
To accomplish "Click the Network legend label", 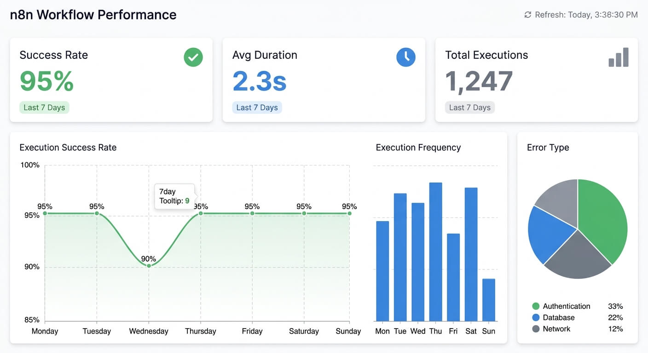I will (x=556, y=329).
